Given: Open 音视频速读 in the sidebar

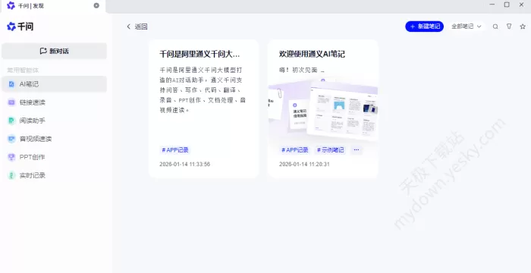Looking at the screenshot, I should point(54,139).
